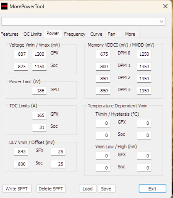The height and width of the screenshot is (198, 173).
Task: Switch to the Features tab
Action: [x=10, y=34]
